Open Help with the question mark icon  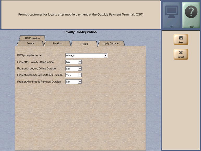(191, 15)
